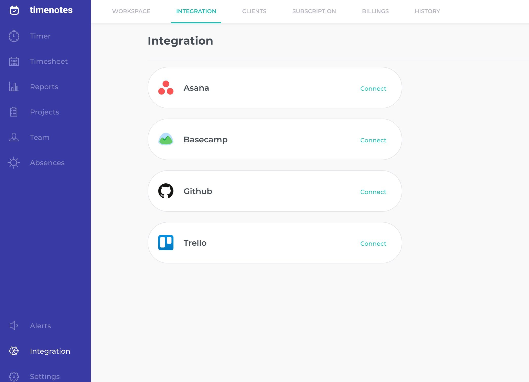Connect the Asana integration
This screenshot has width=529, height=382.
click(x=373, y=89)
